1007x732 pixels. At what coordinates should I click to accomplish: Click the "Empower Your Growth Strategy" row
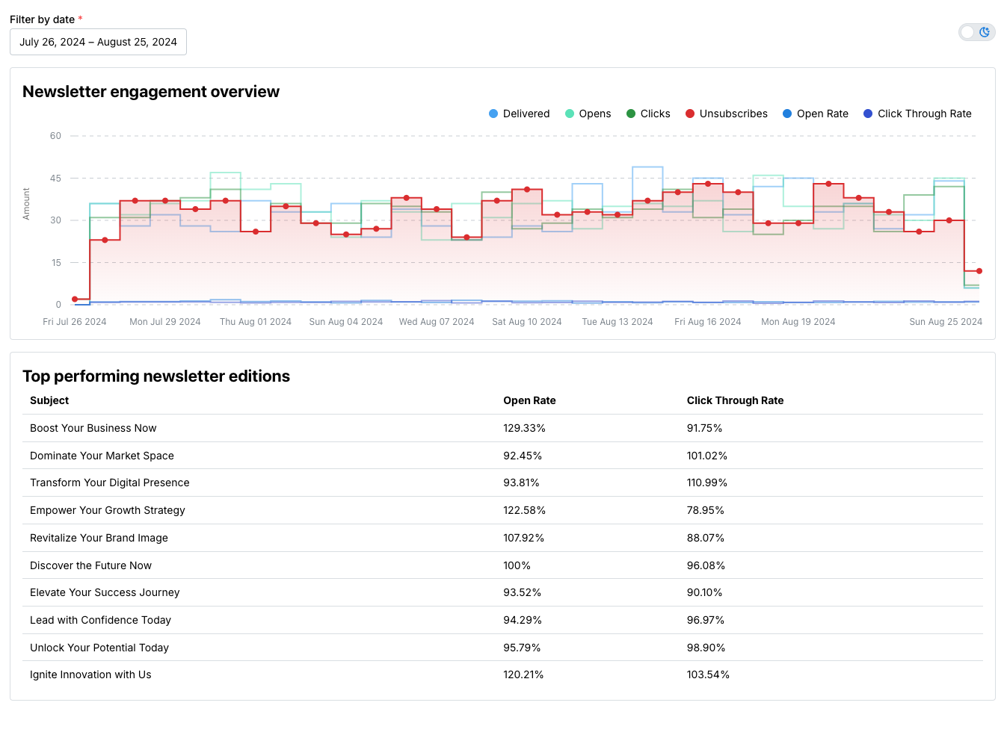[107, 510]
